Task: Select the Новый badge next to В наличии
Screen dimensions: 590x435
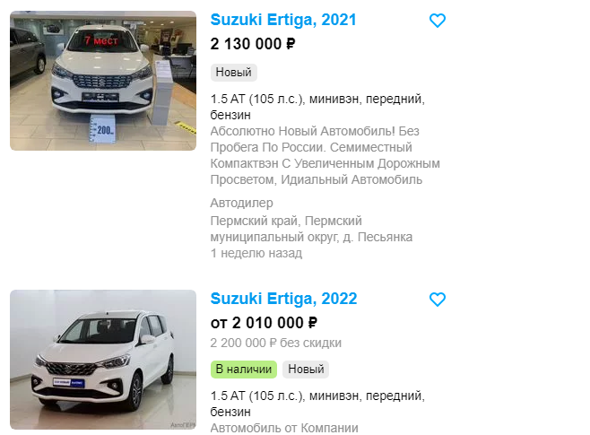Action: (306, 370)
